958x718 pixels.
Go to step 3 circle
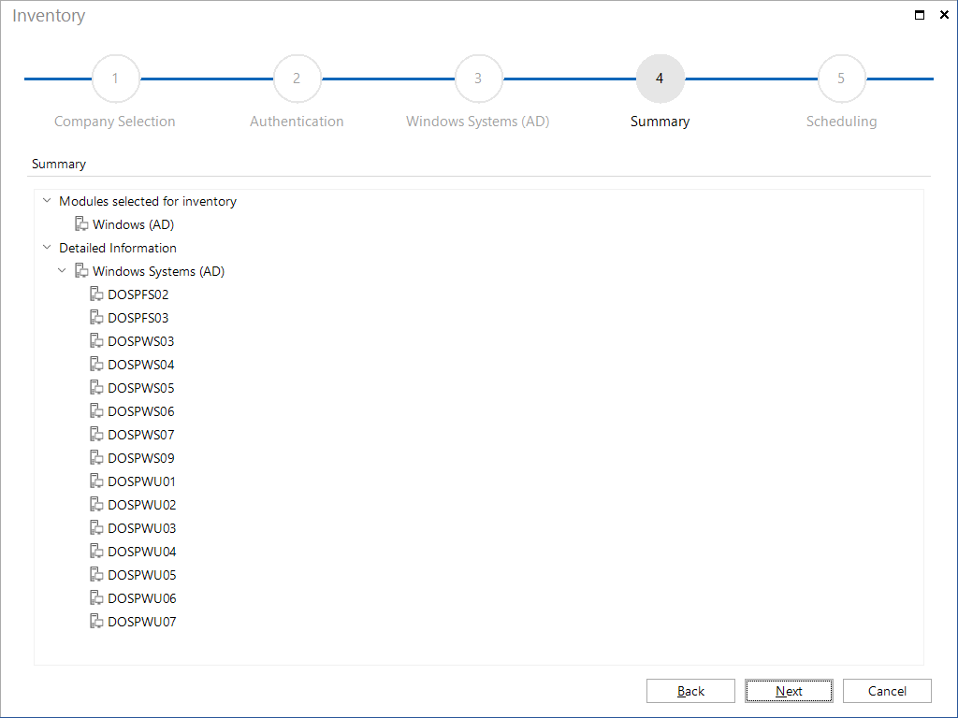478,79
